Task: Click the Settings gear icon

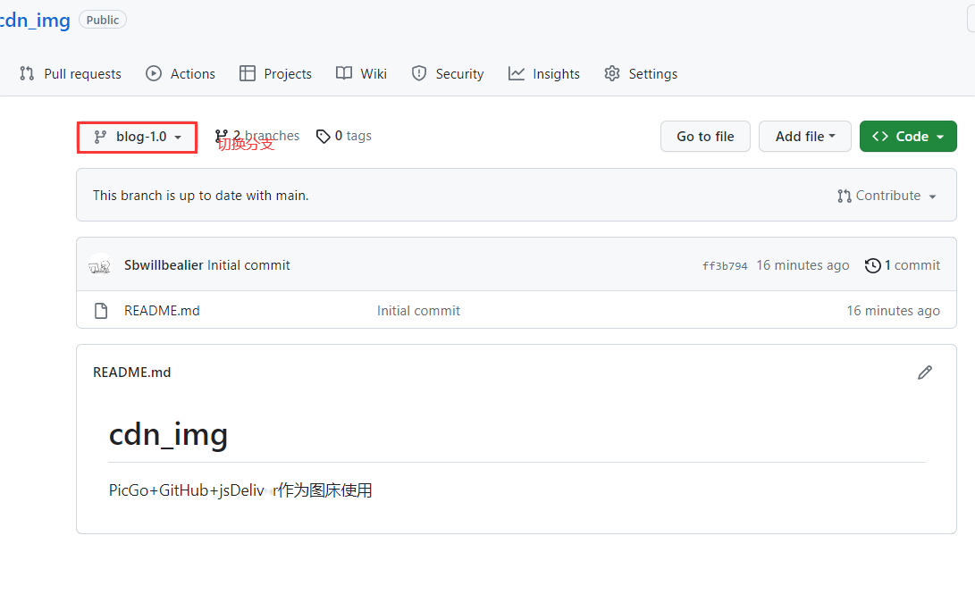Action: click(612, 73)
